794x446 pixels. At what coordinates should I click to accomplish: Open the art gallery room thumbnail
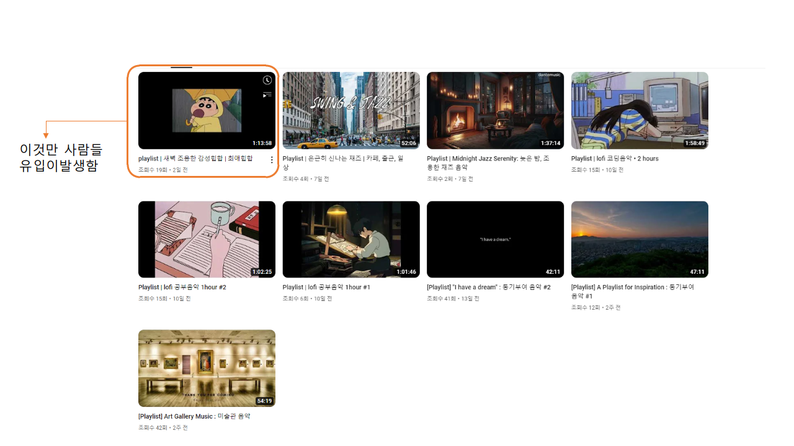click(207, 368)
